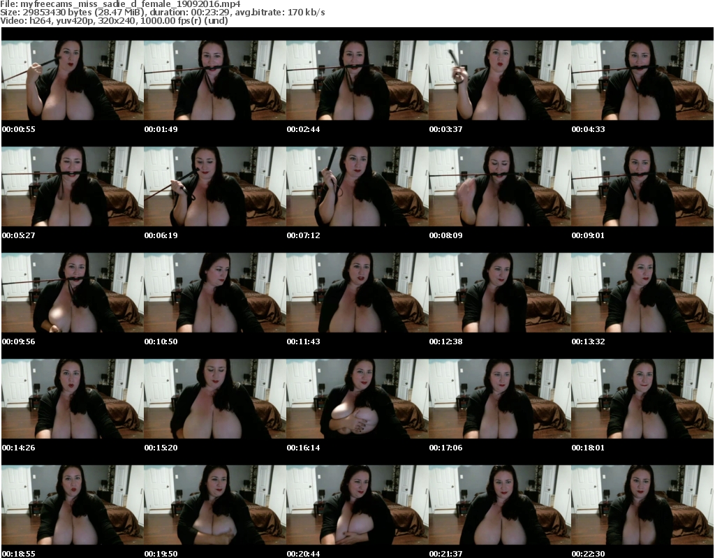Pick the preview frame for 00:11:43
The width and height of the screenshot is (715, 558).
pyautogui.click(x=357, y=293)
